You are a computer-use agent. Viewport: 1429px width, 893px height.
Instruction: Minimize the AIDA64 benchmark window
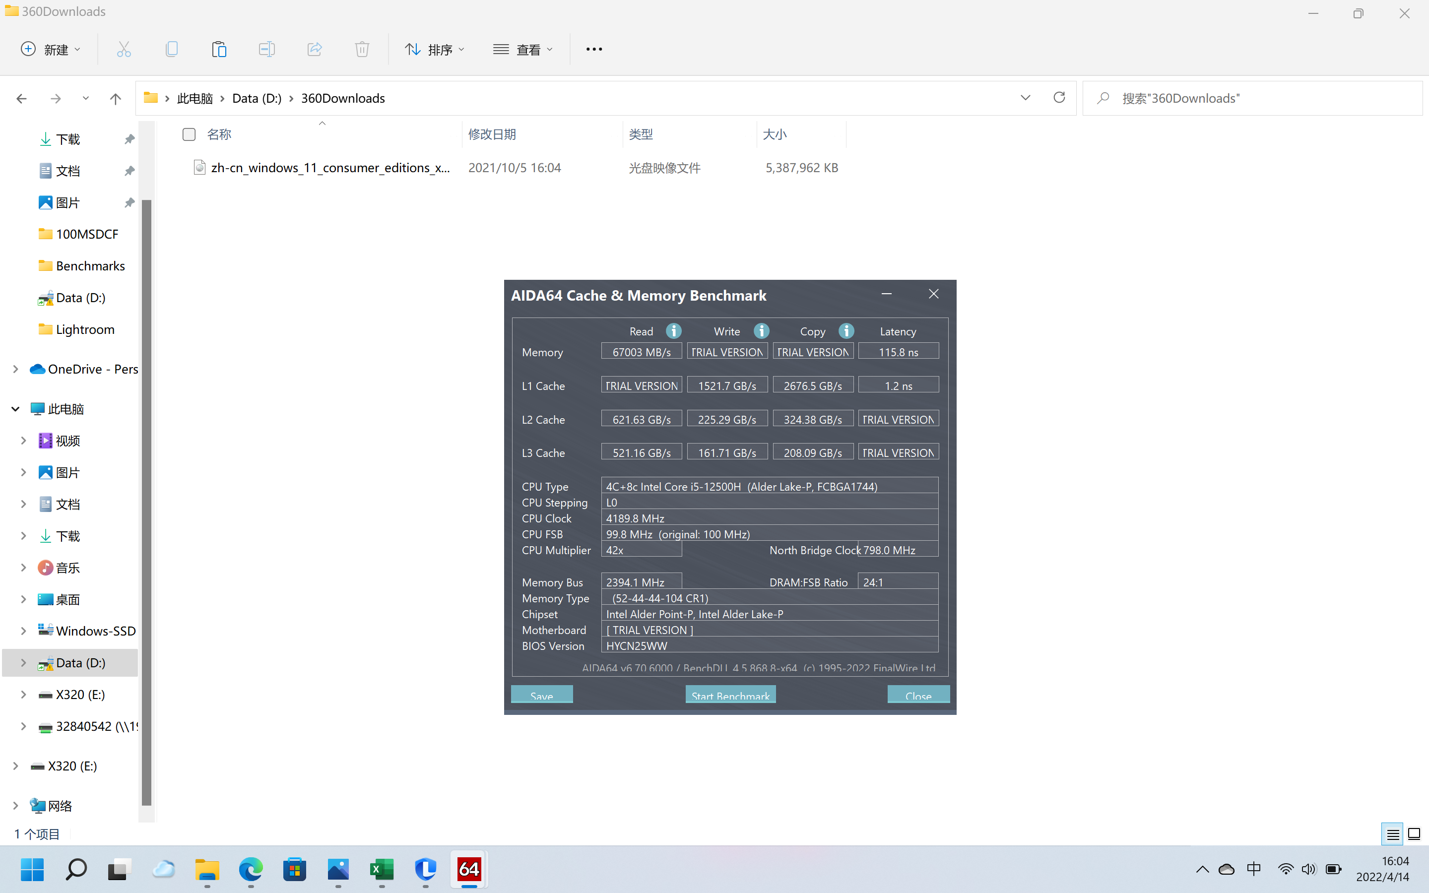click(886, 294)
